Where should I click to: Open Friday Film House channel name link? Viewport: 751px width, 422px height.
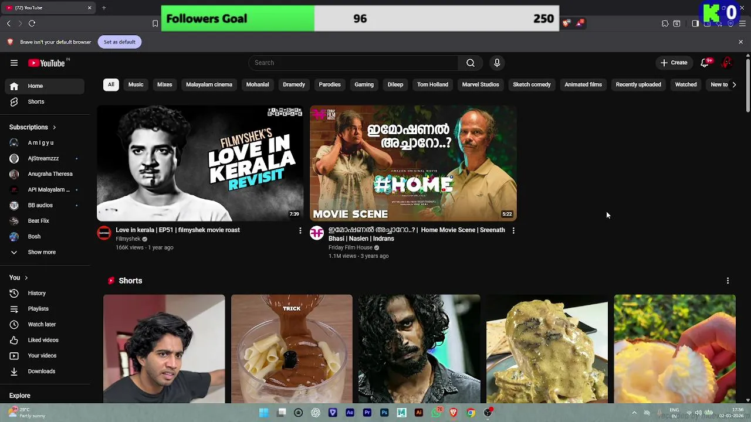[x=350, y=247]
